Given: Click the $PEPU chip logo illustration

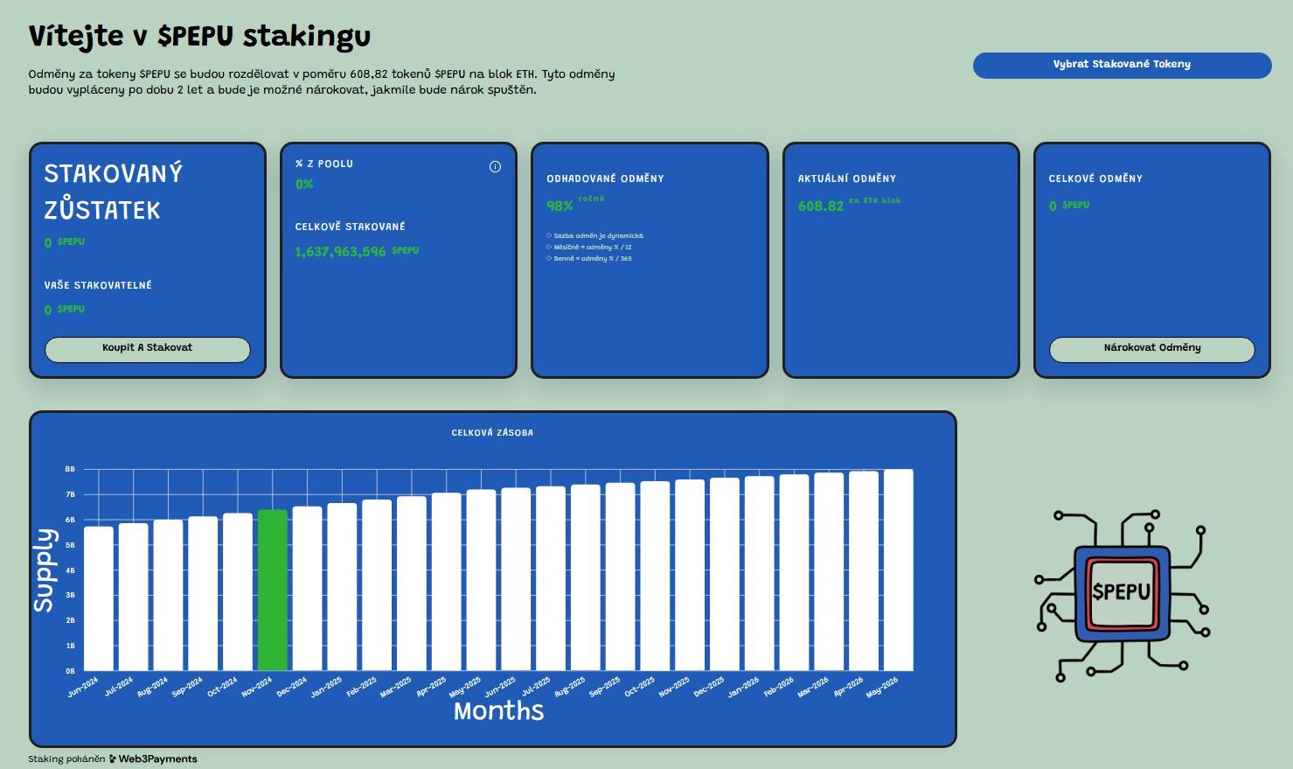Looking at the screenshot, I should coord(1122,594).
